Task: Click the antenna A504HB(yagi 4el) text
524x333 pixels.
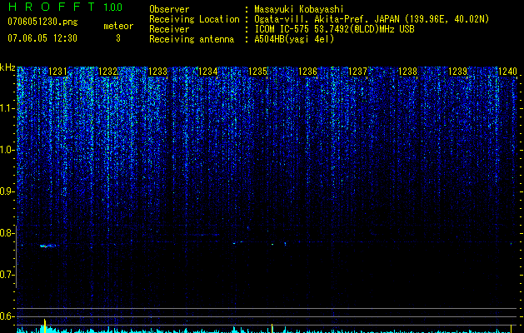Action: (x=294, y=39)
